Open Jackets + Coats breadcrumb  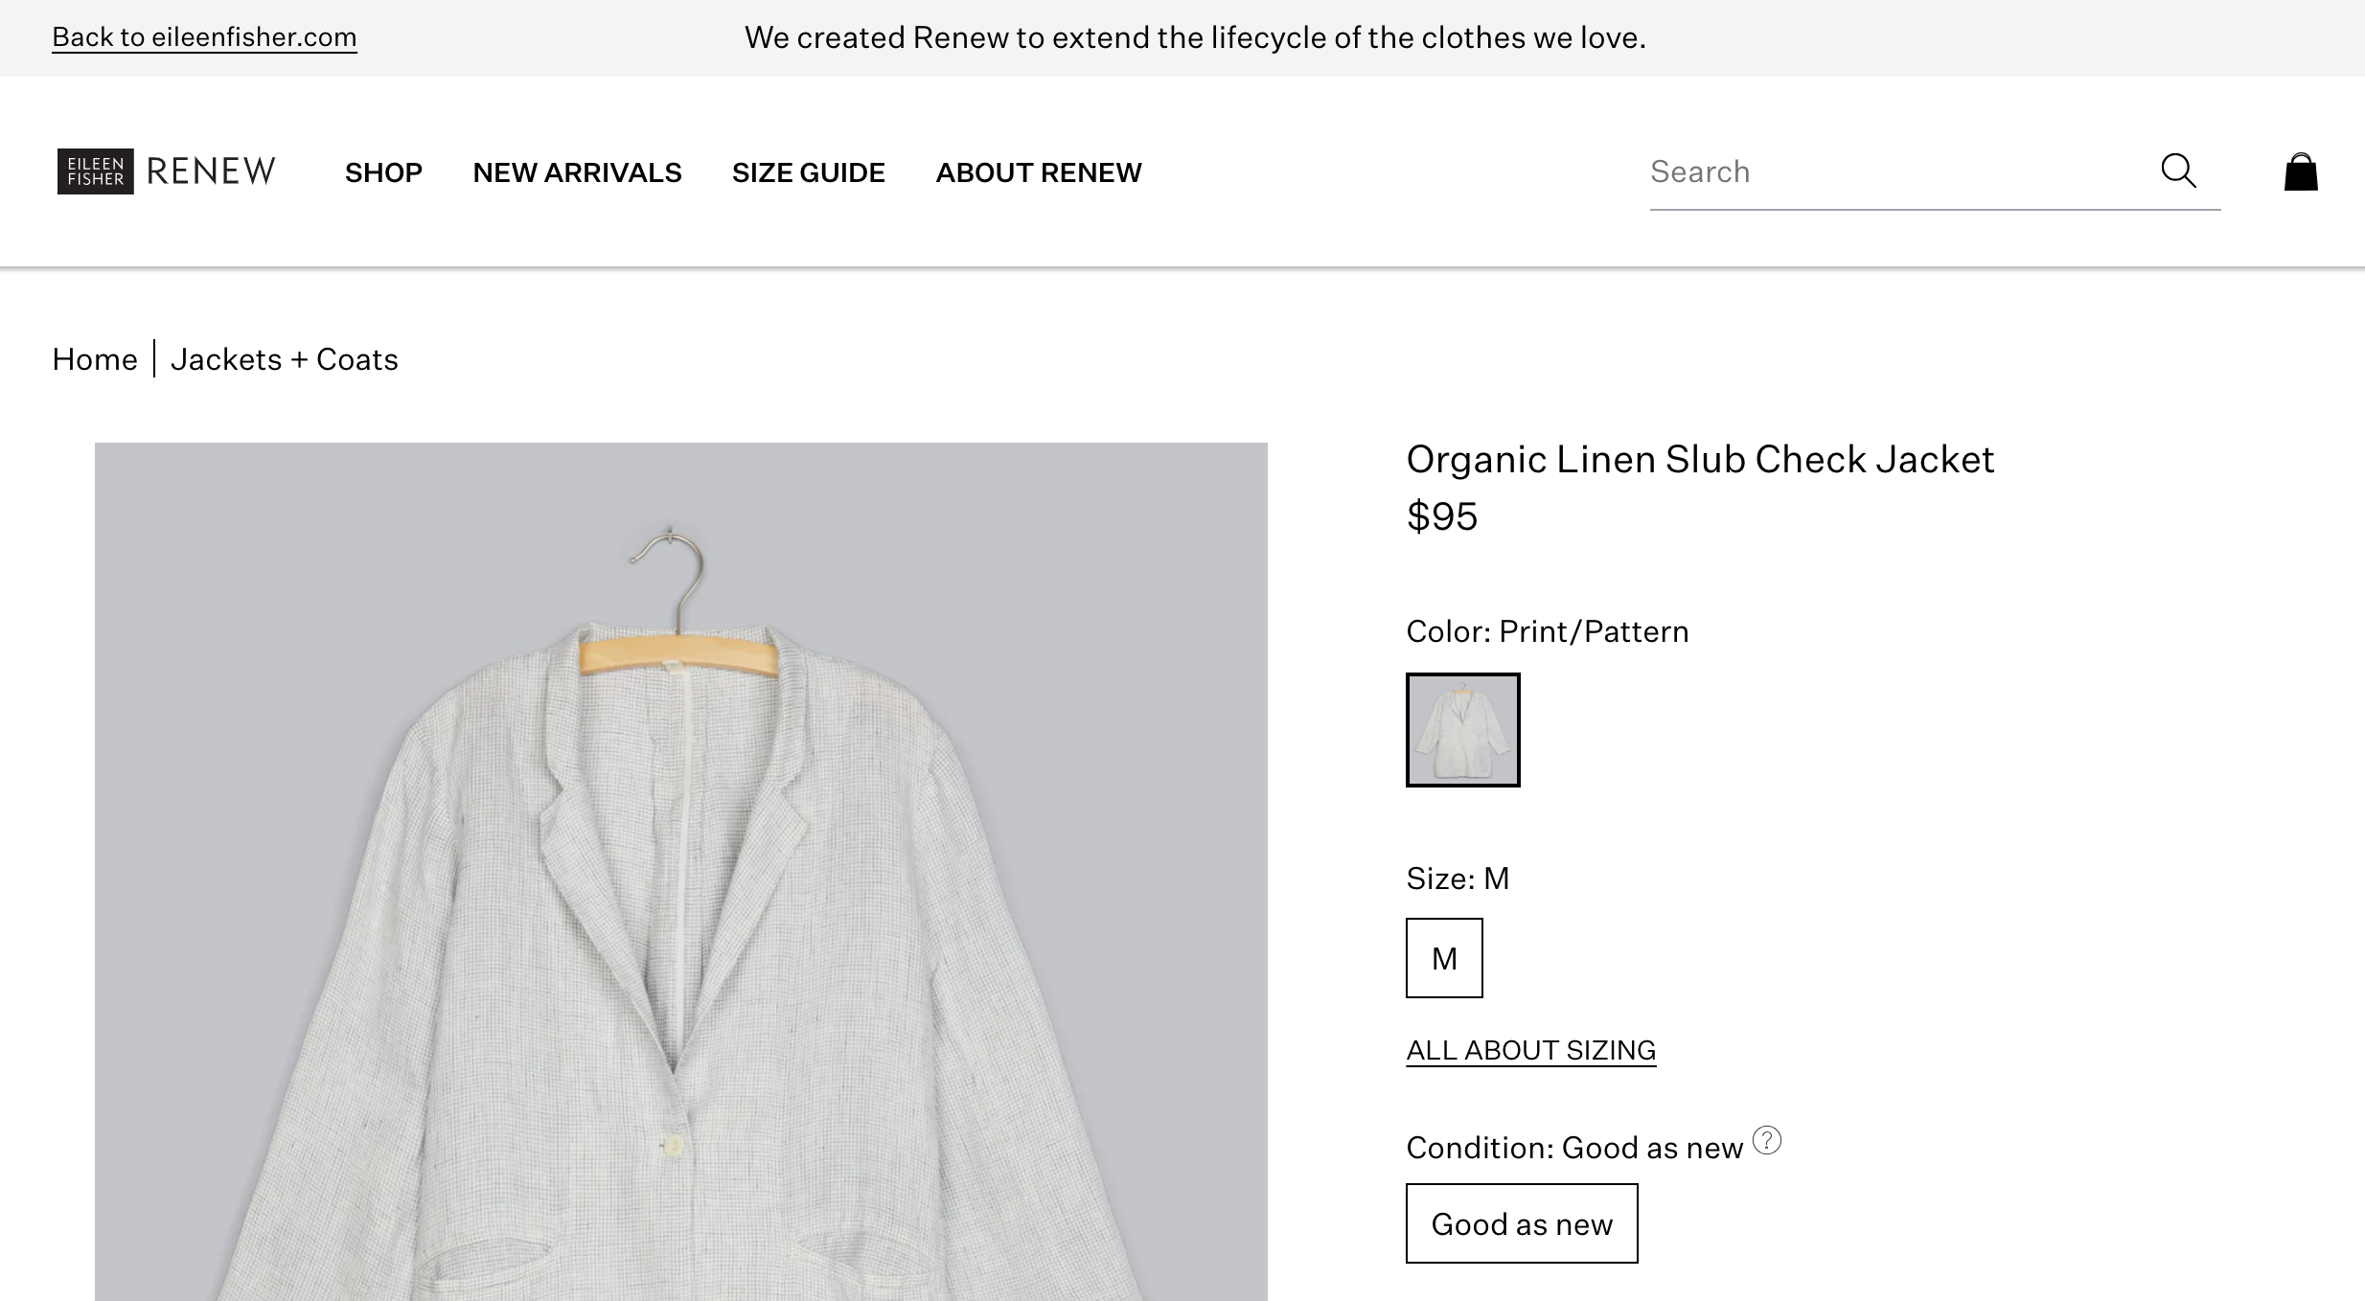coord(284,359)
